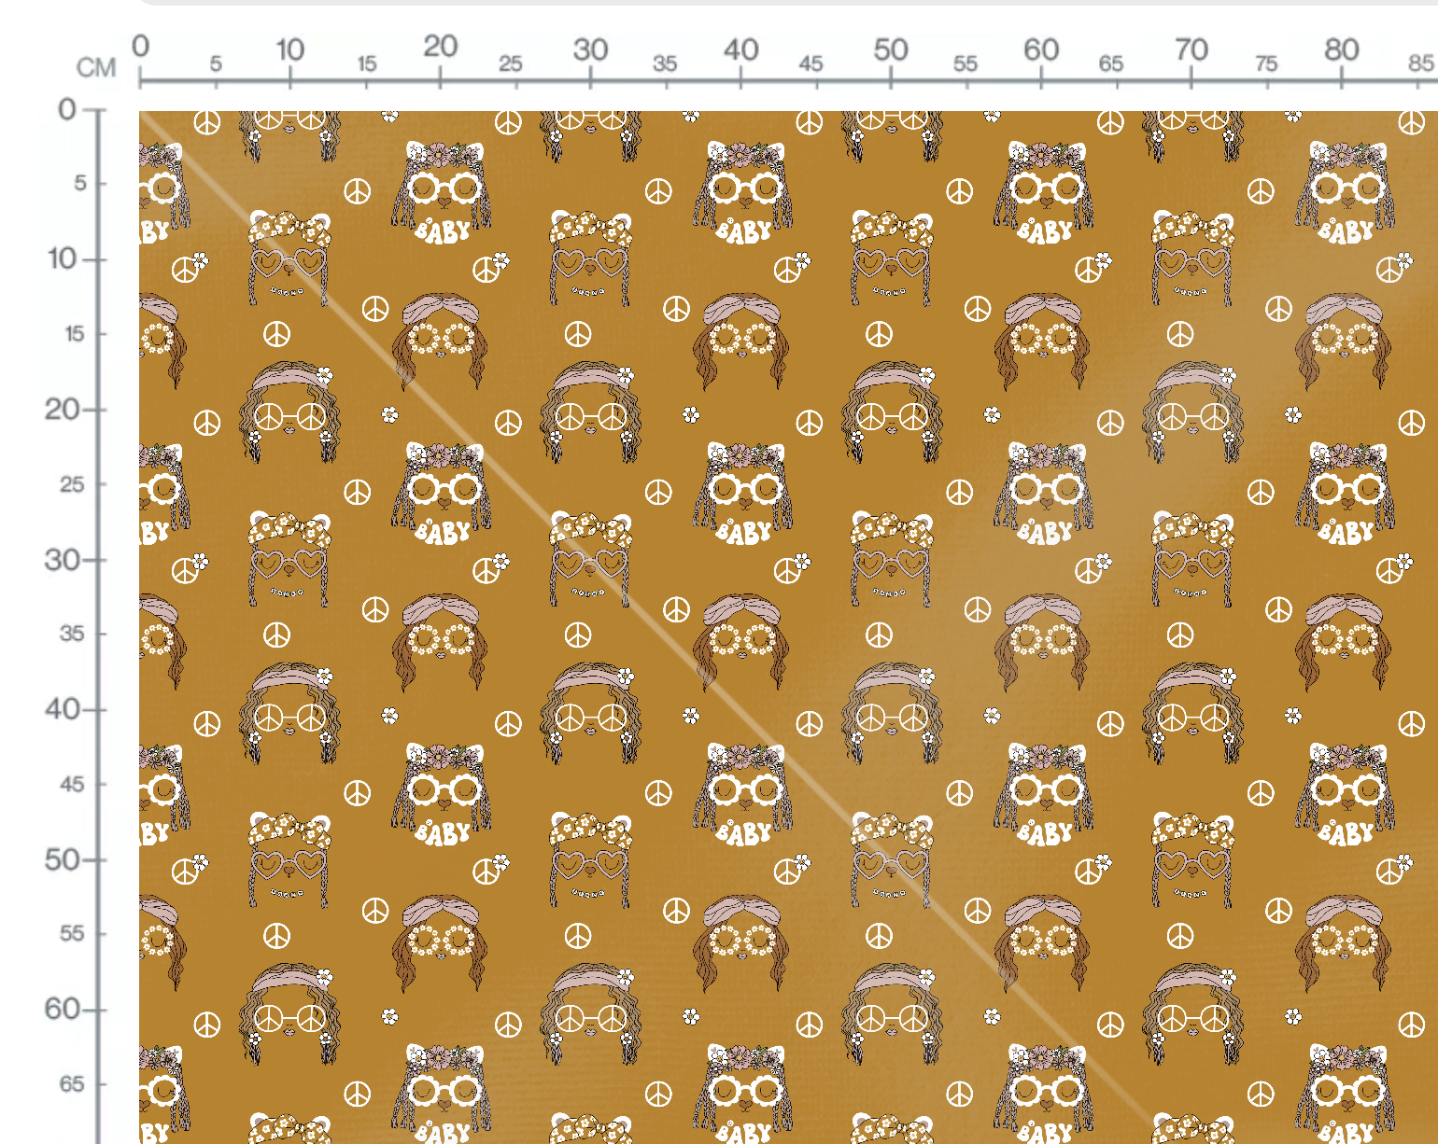The image size is (1438, 1144).
Task: Click the 45 tick on horizontal ruler
Action: pos(811,63)
